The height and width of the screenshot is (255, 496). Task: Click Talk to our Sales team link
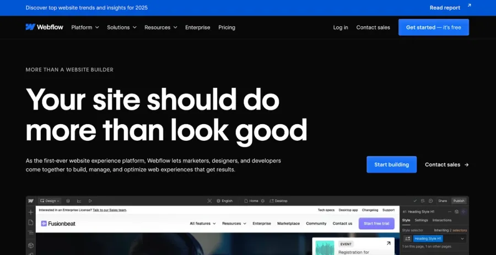[110, 210]
